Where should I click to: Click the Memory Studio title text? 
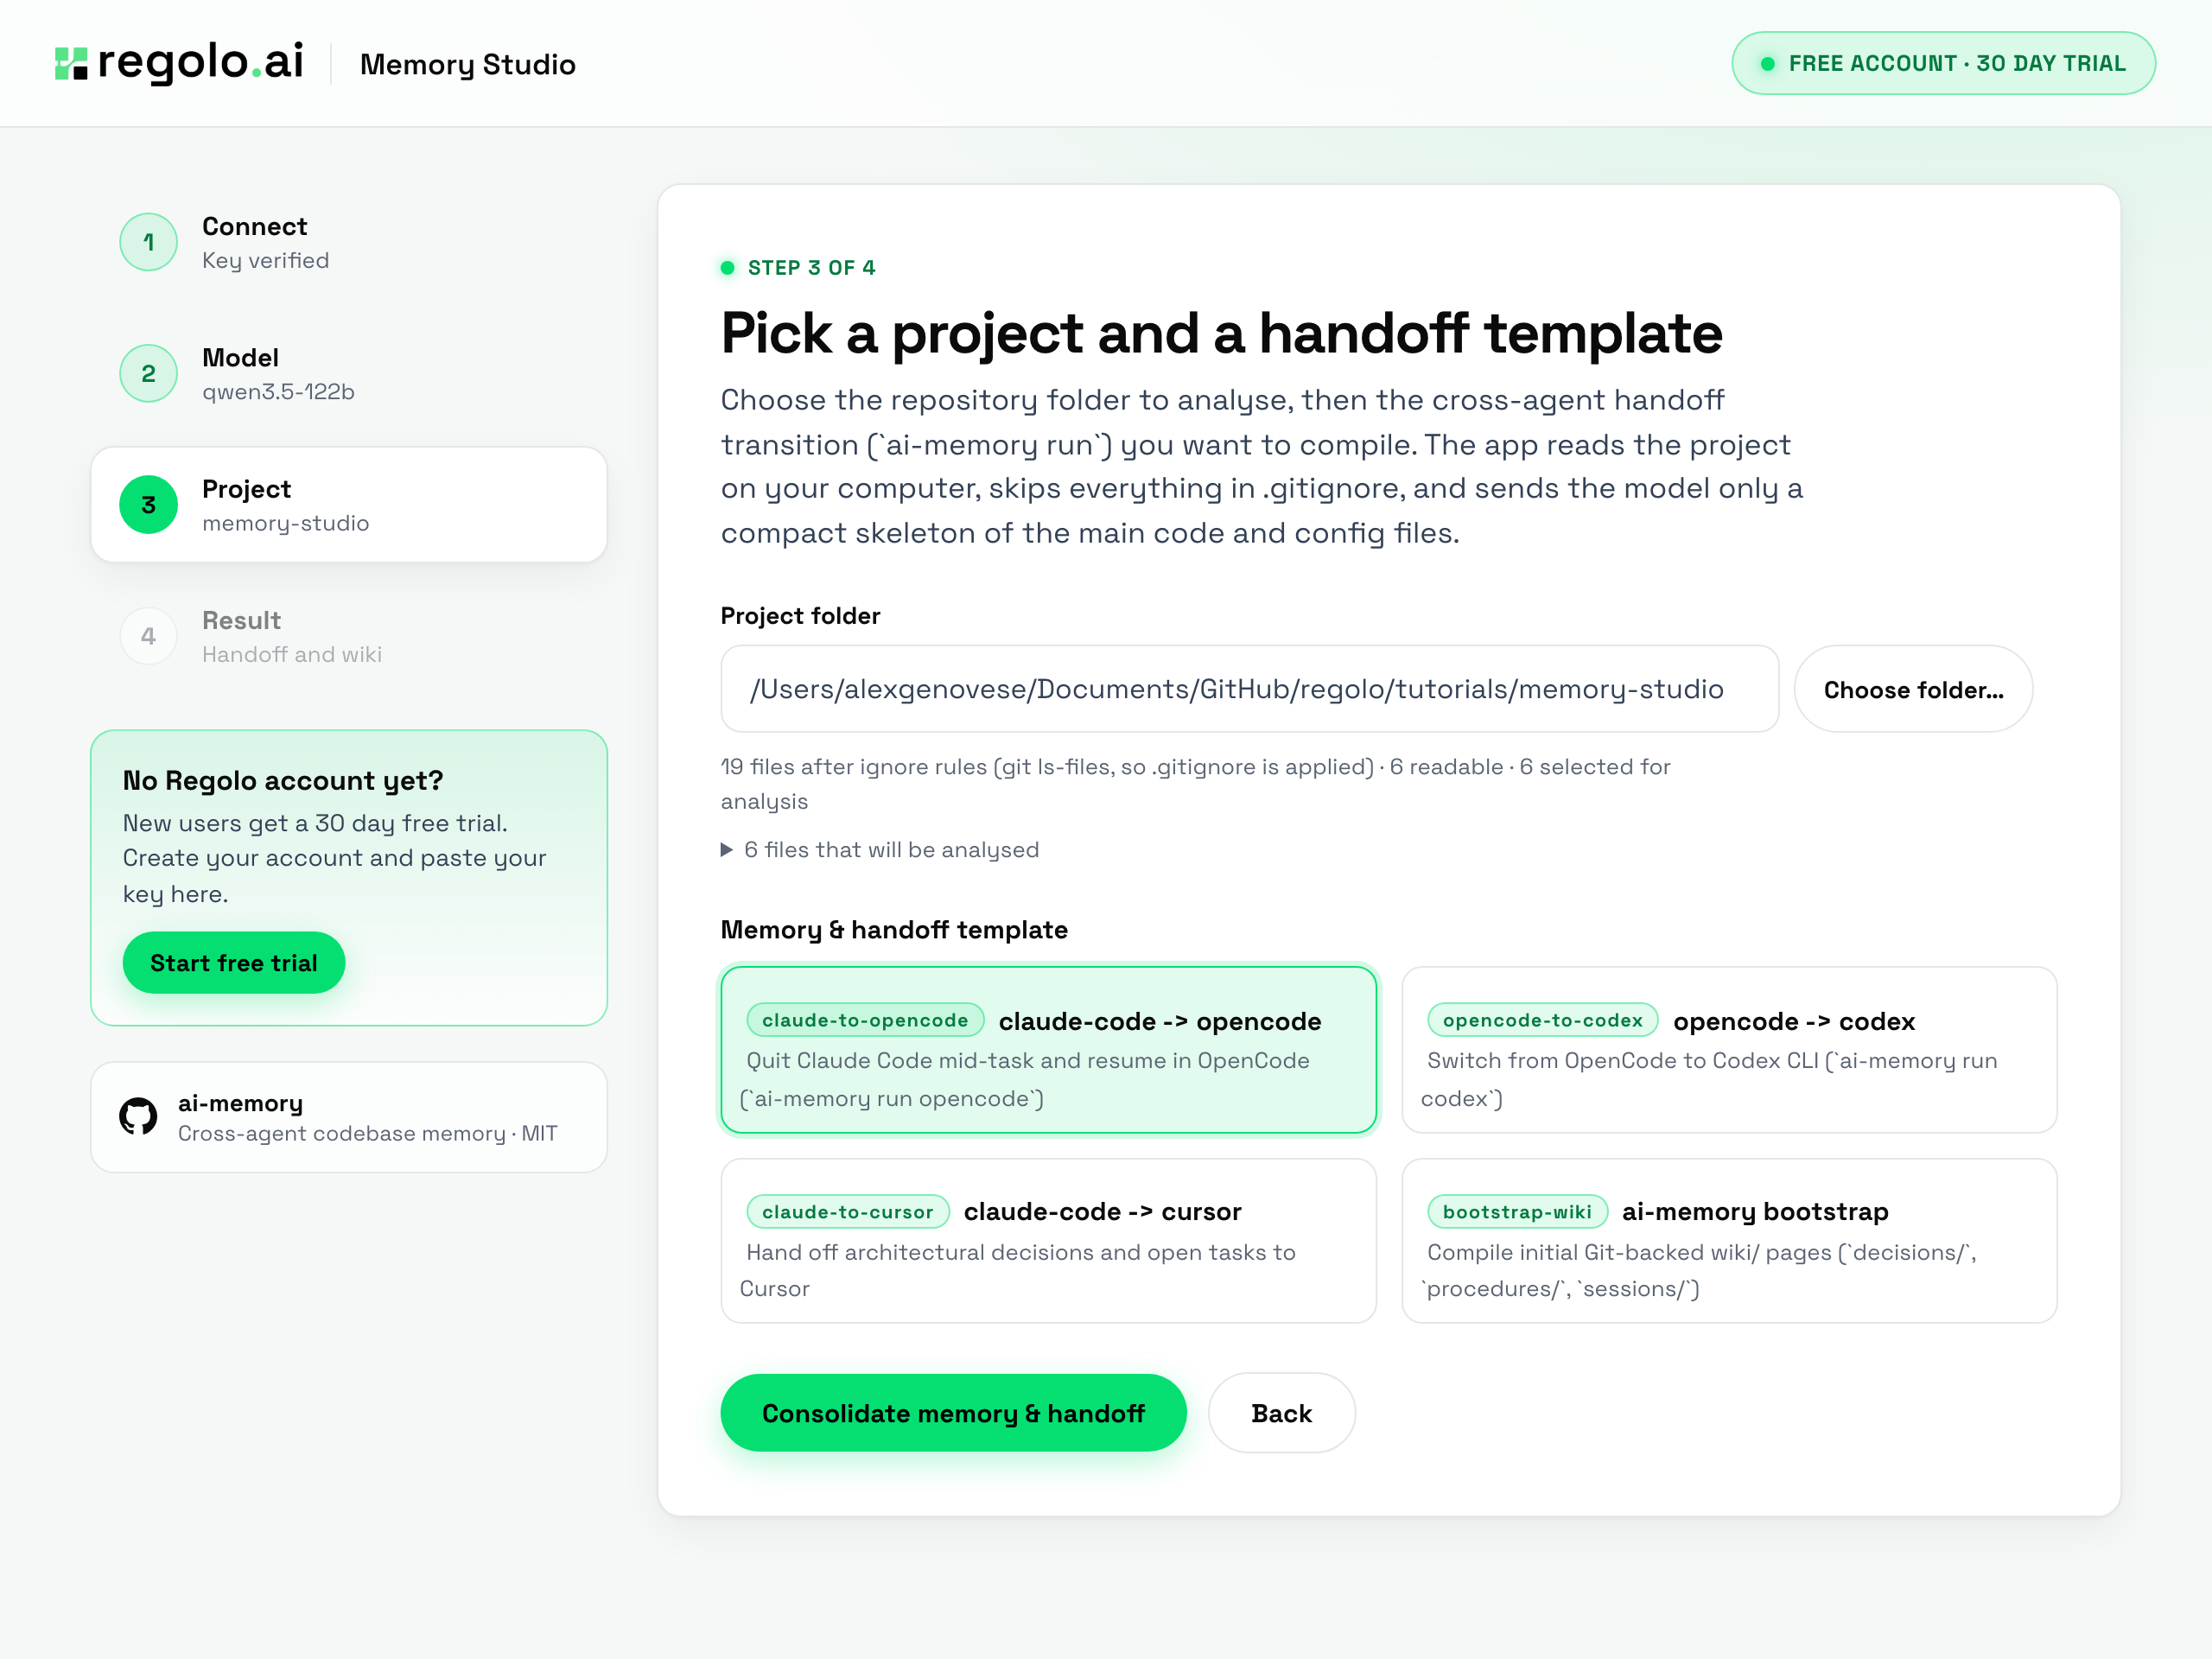click(x=467, y=64)
